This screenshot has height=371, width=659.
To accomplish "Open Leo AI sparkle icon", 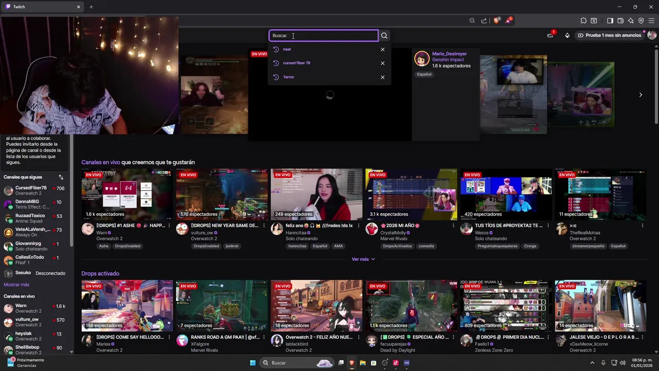I will click(631, 21).
